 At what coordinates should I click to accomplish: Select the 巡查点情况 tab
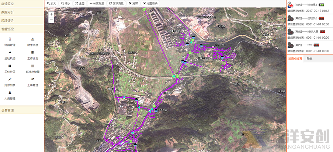[x=295, y=59]
